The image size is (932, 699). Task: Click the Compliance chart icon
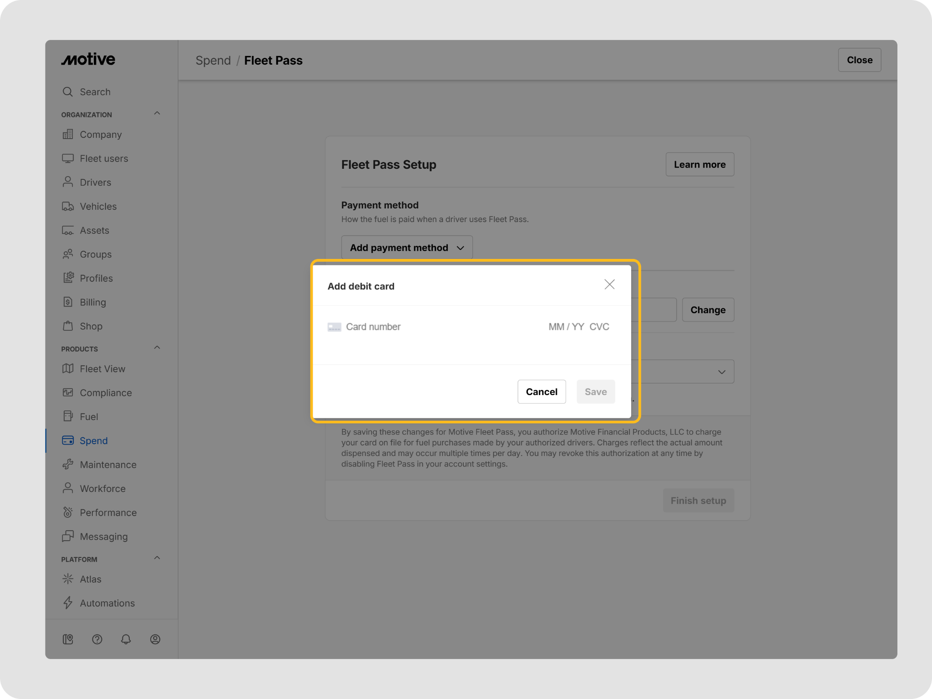[68, 392]
